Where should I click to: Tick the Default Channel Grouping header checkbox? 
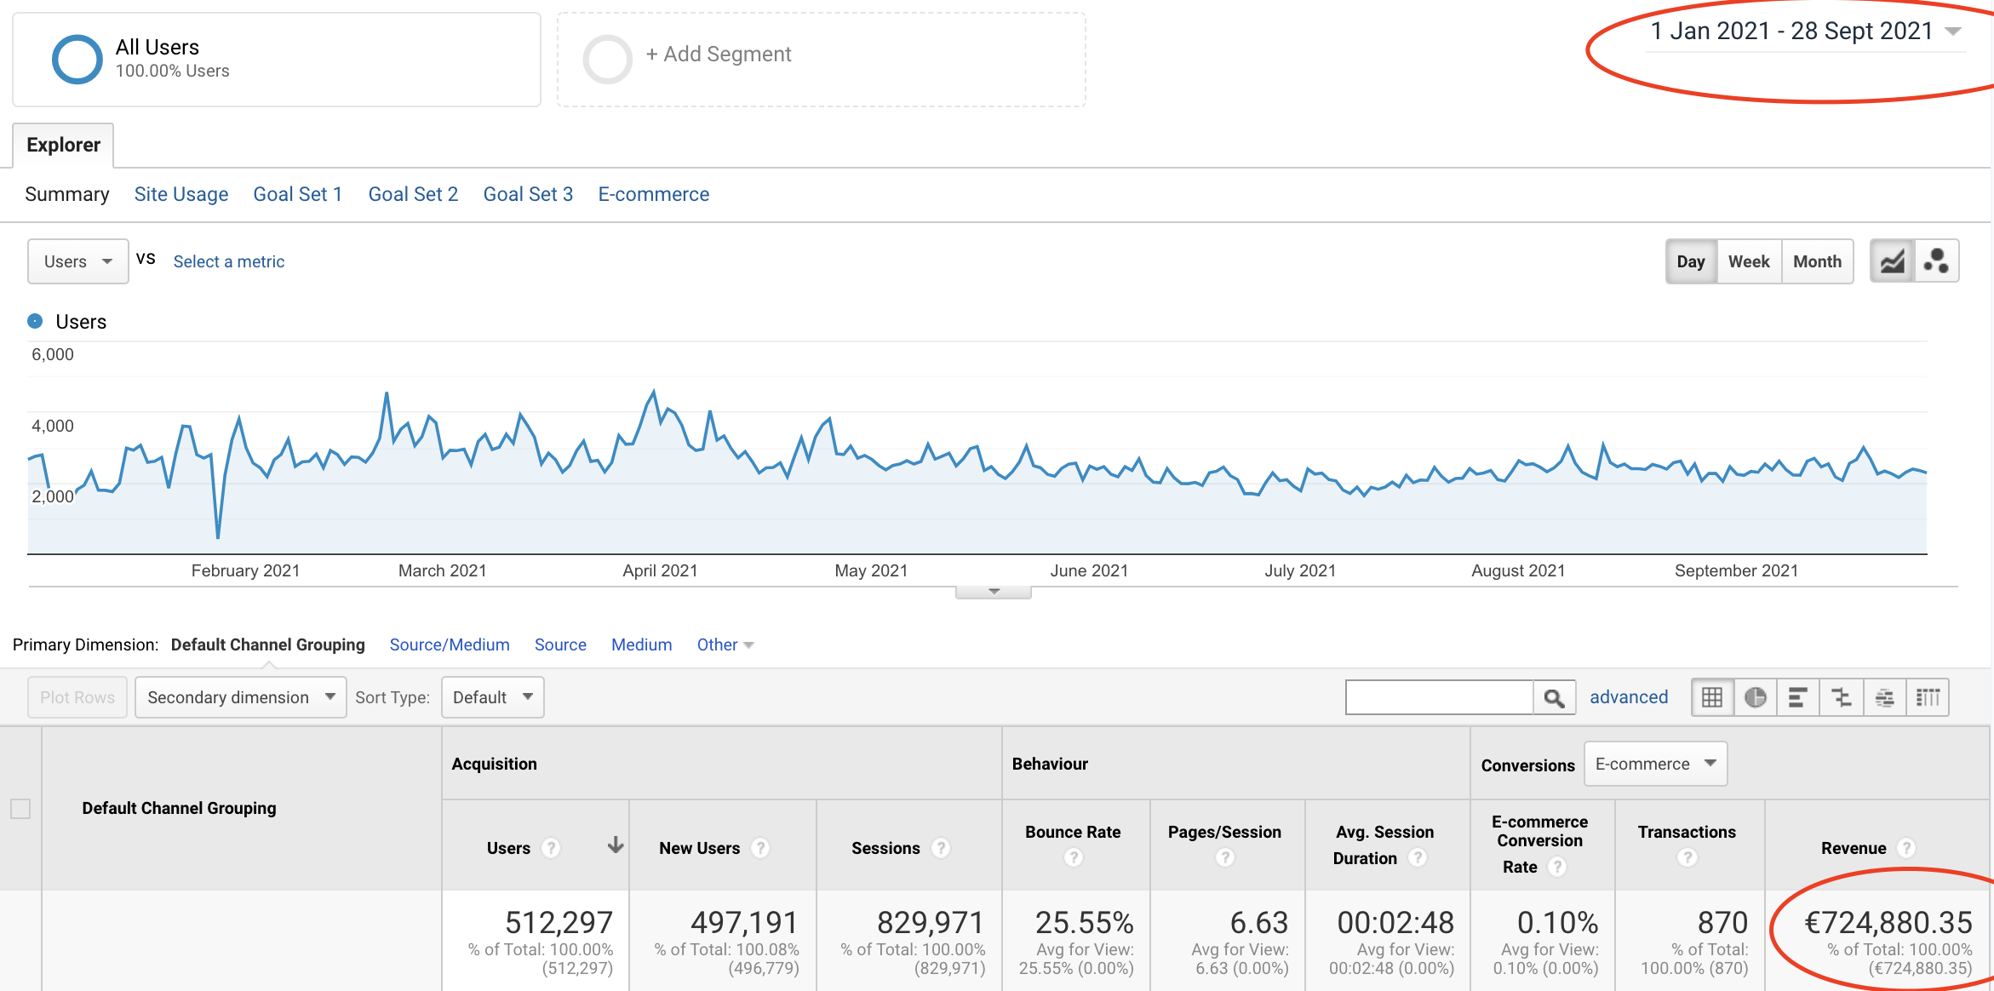click(20, 808)
